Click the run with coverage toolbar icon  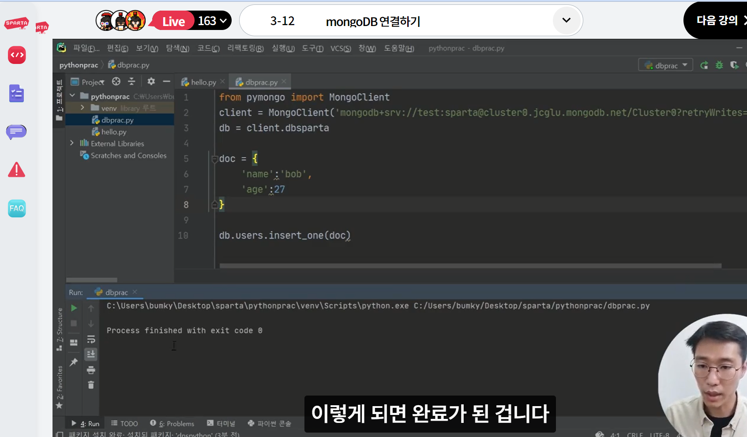pos(734,65)
